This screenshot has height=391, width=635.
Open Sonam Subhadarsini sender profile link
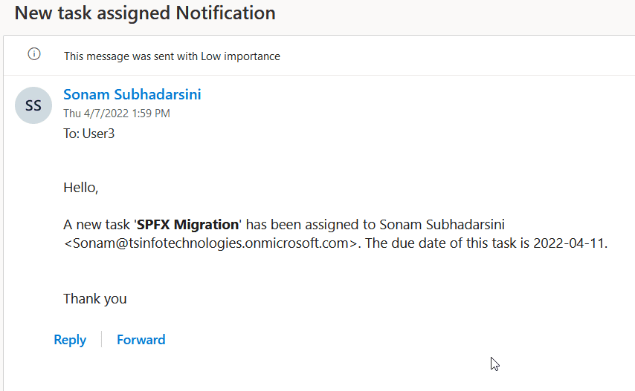[x=132, y=94]
